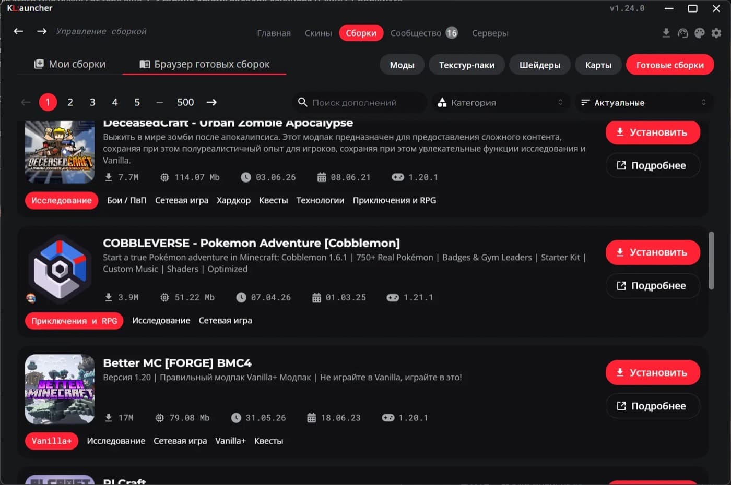
Task: Jump to page 500
Action: tap(185, 102)
